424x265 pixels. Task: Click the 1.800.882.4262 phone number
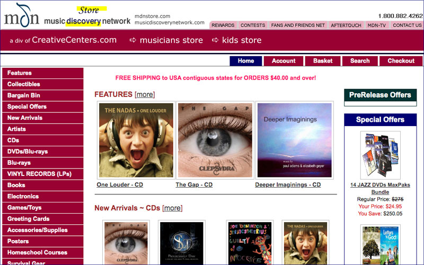click(x=400, y=16)
